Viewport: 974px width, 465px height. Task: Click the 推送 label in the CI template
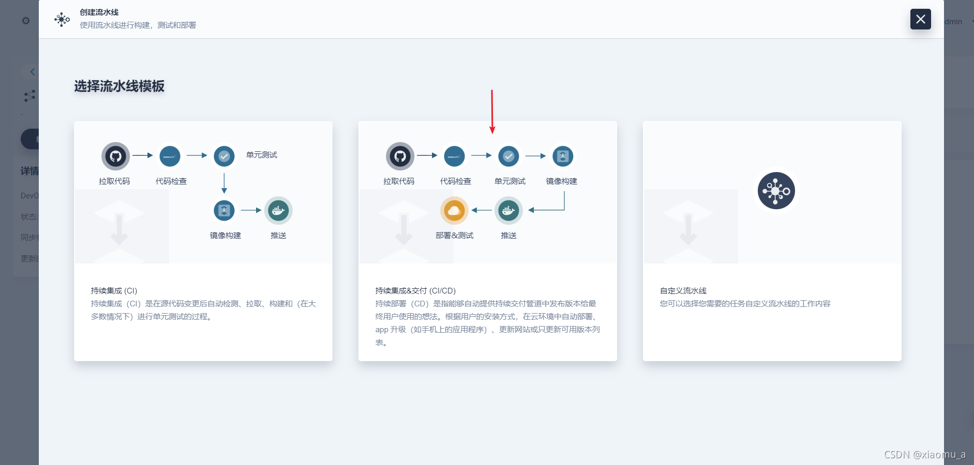(278, 236)
